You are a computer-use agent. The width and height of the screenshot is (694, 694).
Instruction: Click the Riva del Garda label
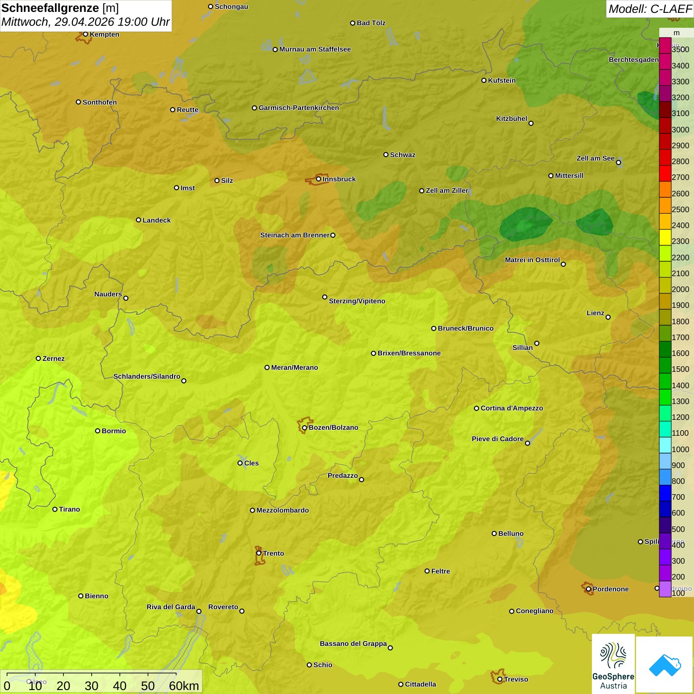(171, 607)
